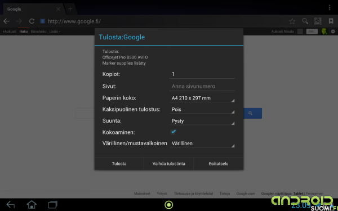Tap the green circle icon in system bar
The width and height of the screenshot is (338, 211).
[x=169, y=205]
